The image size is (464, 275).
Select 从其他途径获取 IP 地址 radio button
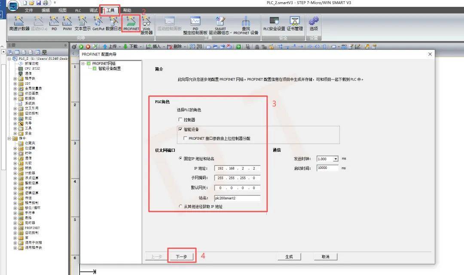pyautogui.click(x=180, y=206)
